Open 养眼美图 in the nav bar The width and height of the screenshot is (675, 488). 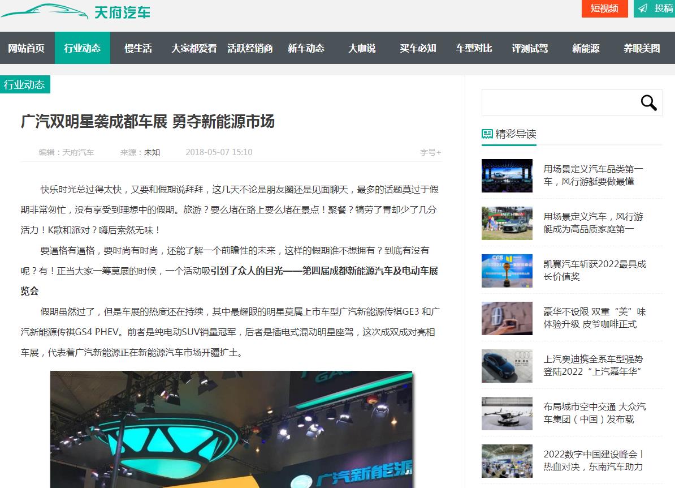(x=642, y=48)
